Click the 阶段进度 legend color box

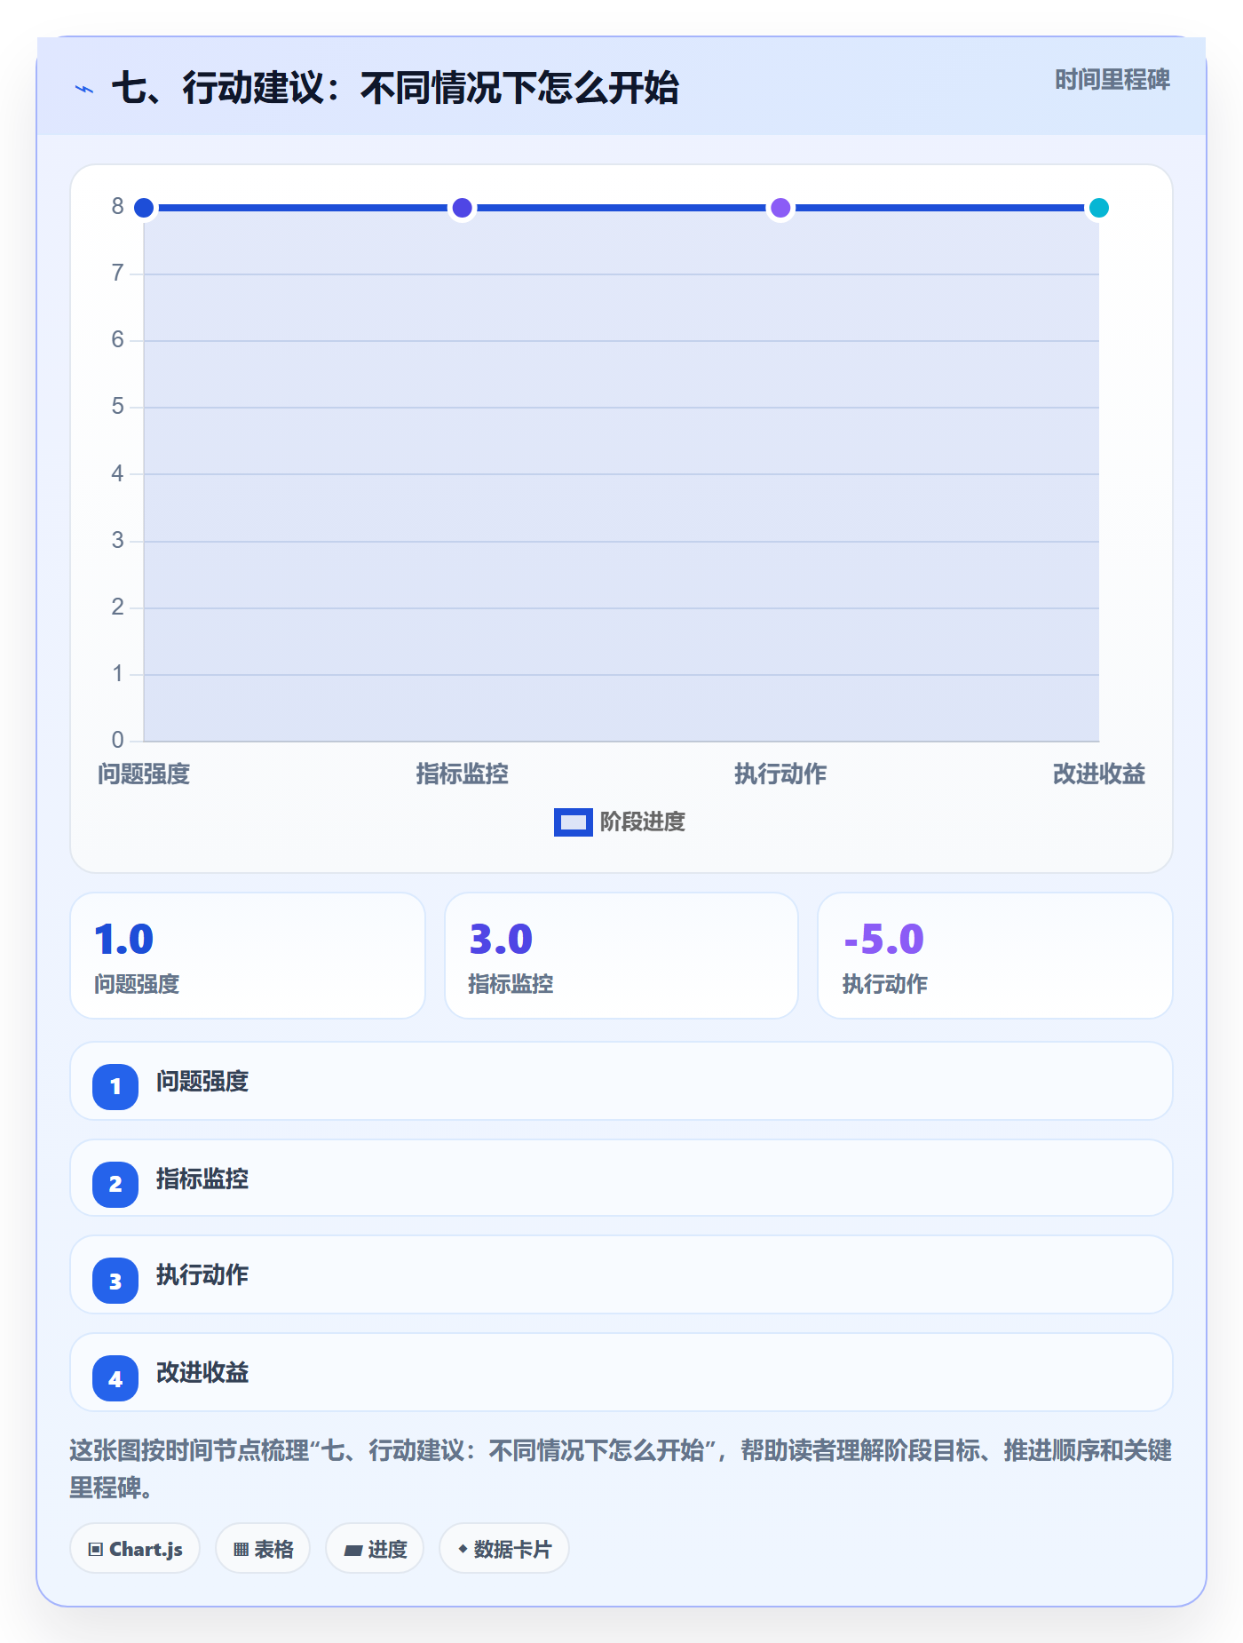574,822
